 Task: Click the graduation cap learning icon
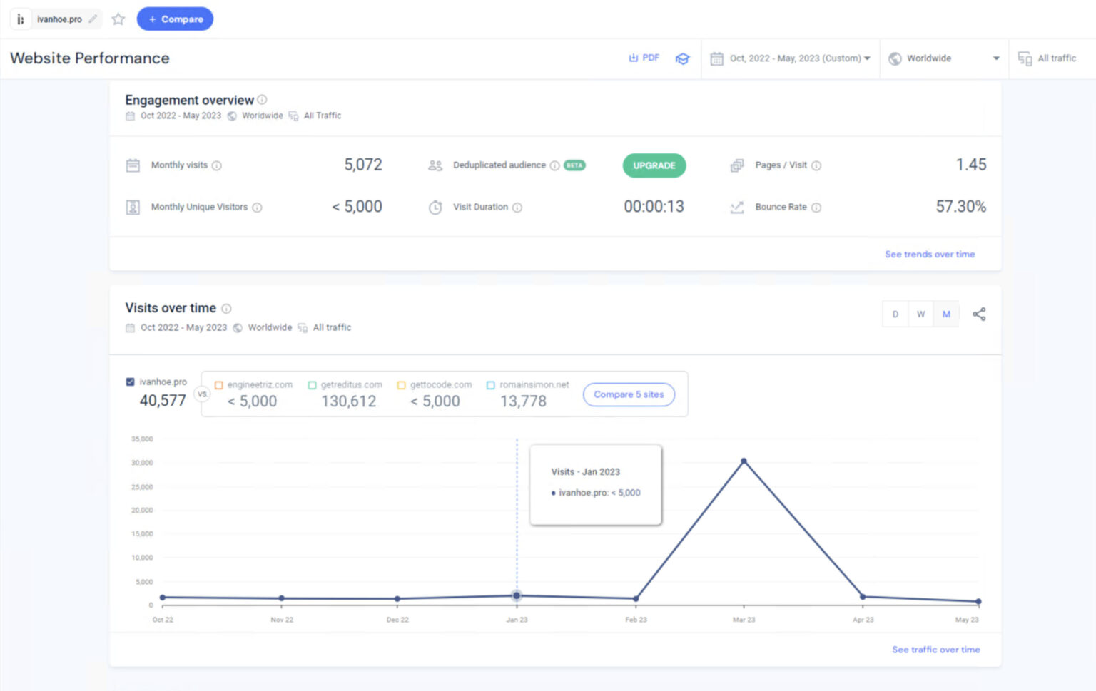683,58
